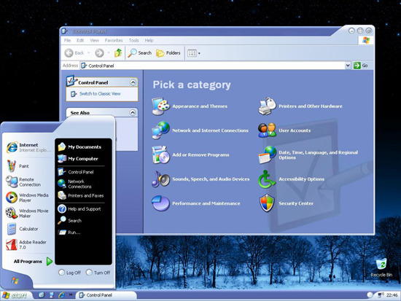Click the Start button

click(x=15, y=295)
